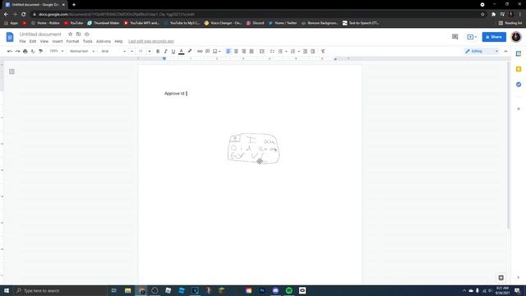Click the Share button
The image size is (526, 296).
pos(494,37)
